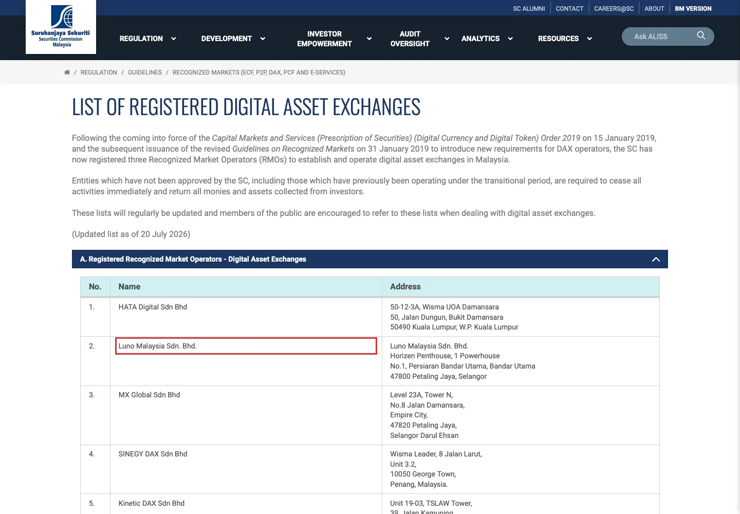Viewport: 740px width, 514px height.
Task: Open the ABOUT link in top bar
Action: click(x=654, y=9)
